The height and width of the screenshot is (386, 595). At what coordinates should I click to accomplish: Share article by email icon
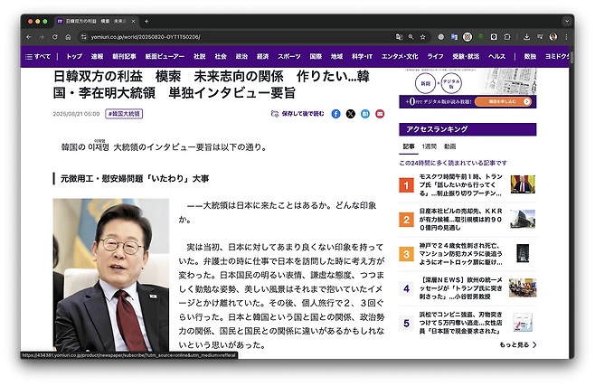click(380, 114)
